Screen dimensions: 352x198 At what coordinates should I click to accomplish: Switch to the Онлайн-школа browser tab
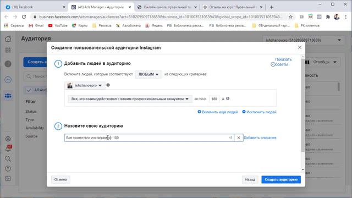pos(167,7)
